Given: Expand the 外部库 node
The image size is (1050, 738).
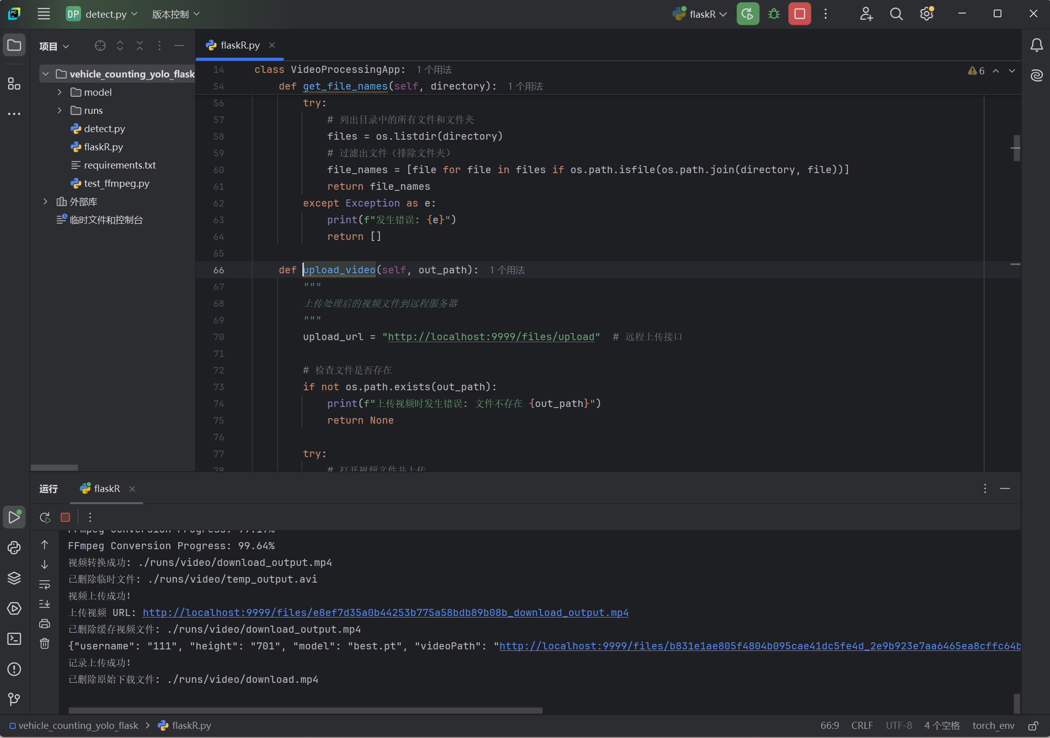Looking at the screenshot, I should [46, 201].
